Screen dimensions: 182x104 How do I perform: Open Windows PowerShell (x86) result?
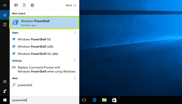click(x=44, y=46)
